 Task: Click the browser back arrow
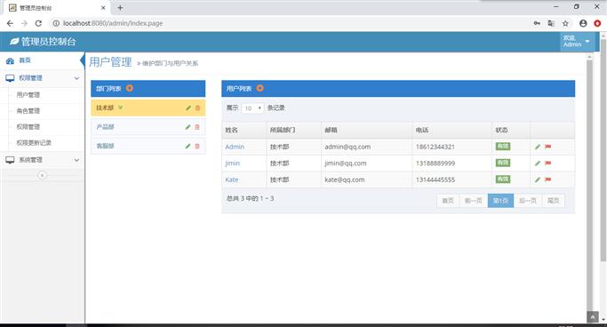tap(10, 23)
